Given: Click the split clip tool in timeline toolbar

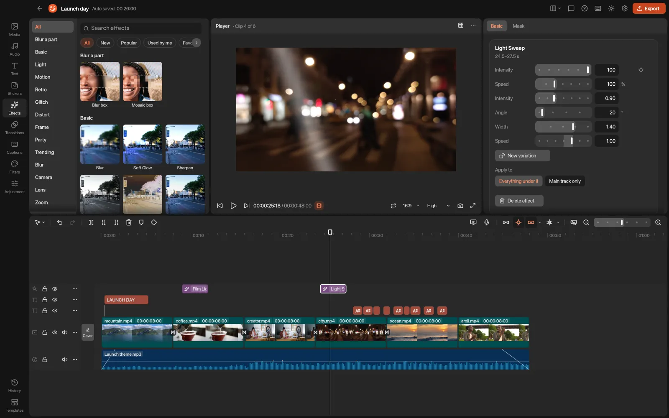Looking at the screenshot, I should pyautogui.click(x=91, y=222).
